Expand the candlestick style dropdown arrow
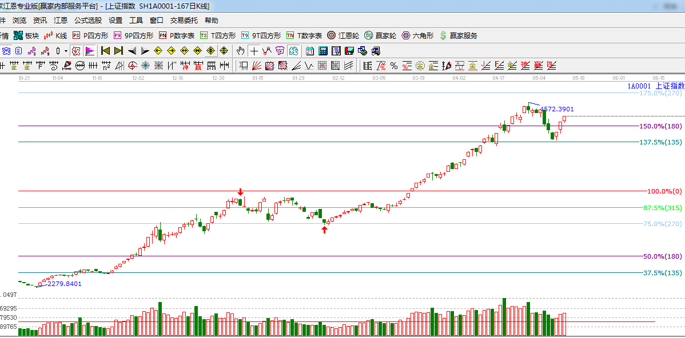 66,51
